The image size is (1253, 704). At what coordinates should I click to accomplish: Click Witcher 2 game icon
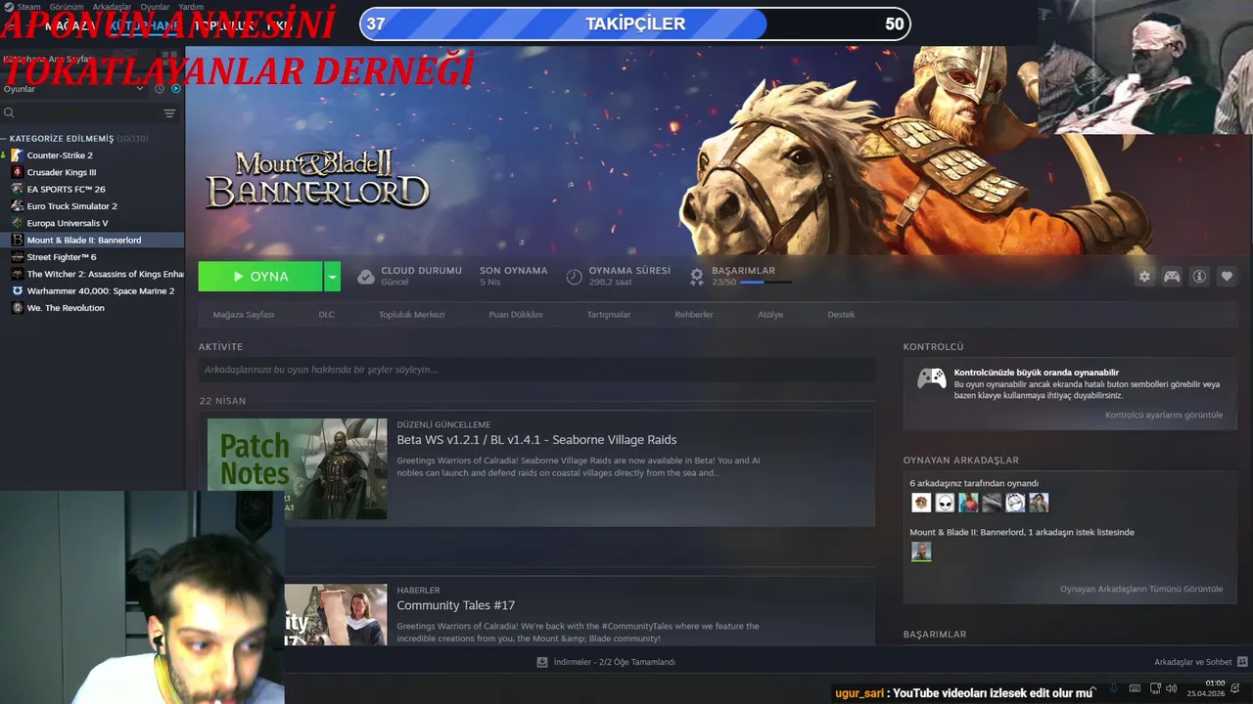click(x=17, y=274)
